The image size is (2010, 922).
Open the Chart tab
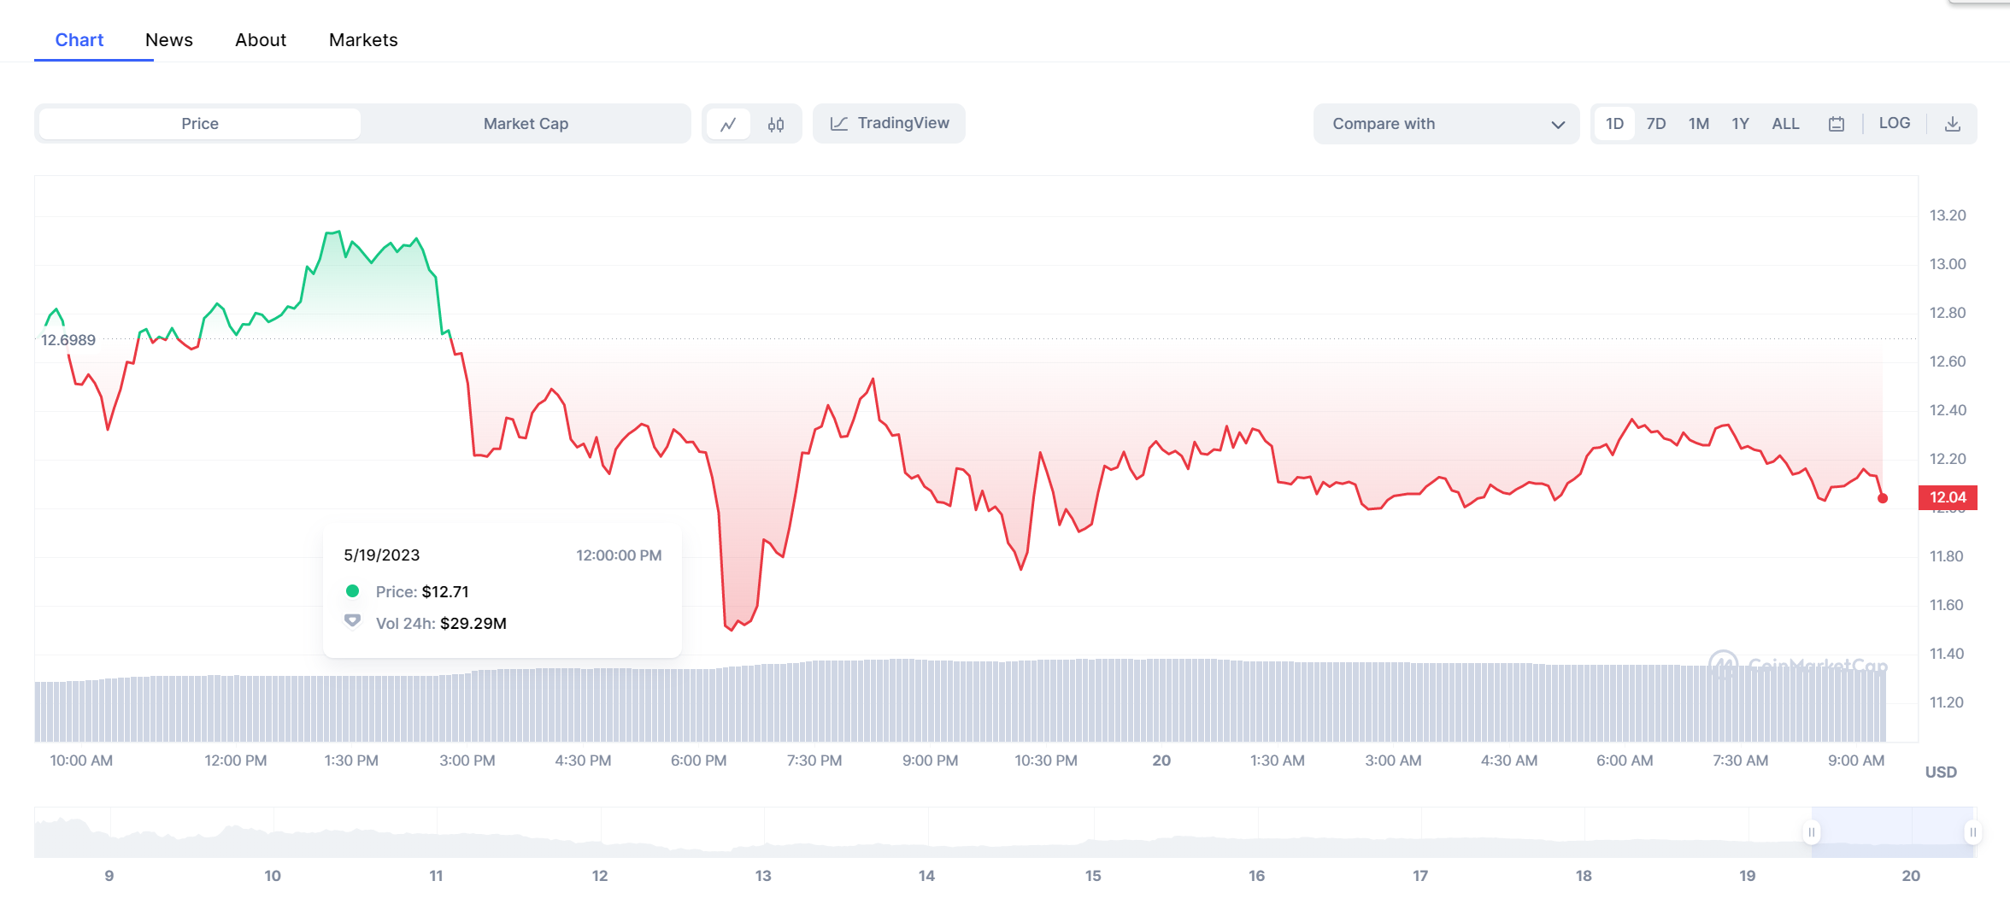click(x=79, y=40)
